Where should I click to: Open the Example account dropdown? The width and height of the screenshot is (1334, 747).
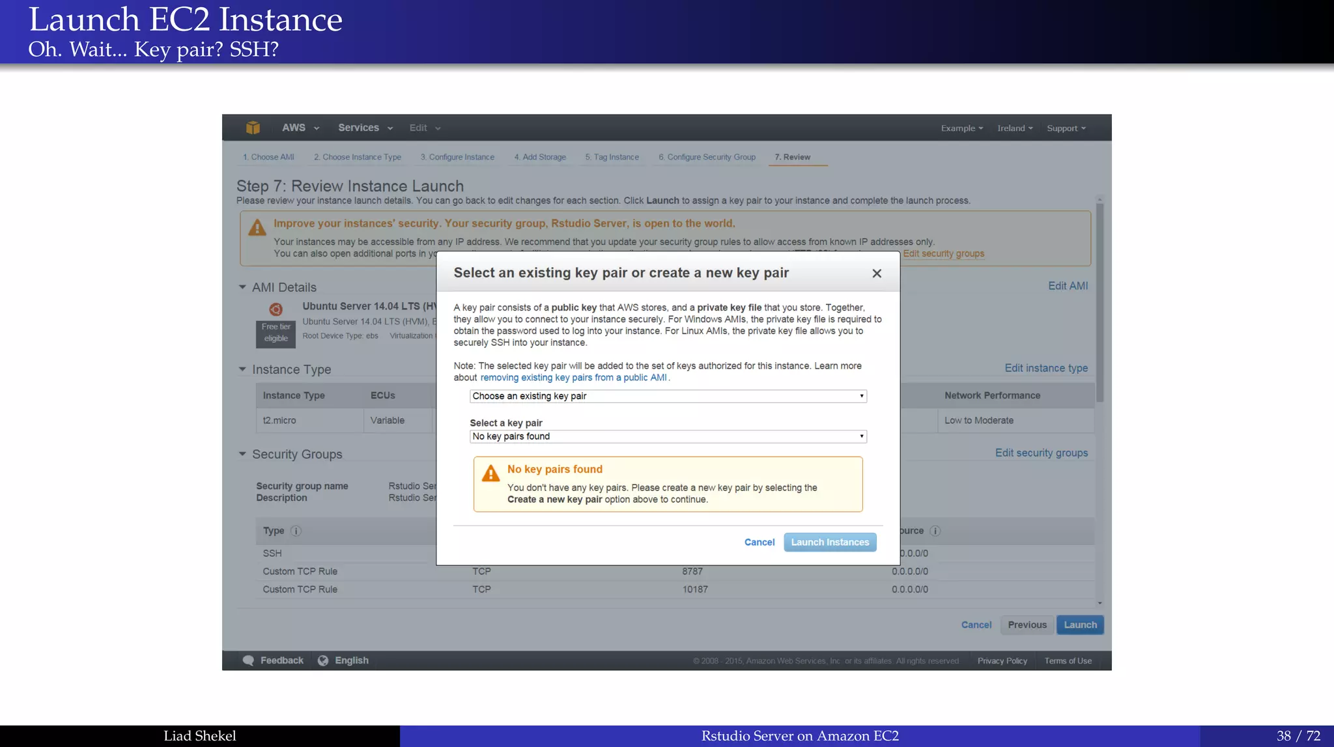click(x=962, y=128)
